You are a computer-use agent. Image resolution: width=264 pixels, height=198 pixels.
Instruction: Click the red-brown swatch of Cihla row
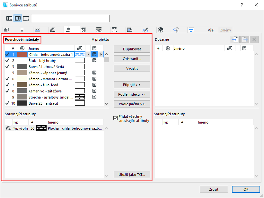coord(22,54)
